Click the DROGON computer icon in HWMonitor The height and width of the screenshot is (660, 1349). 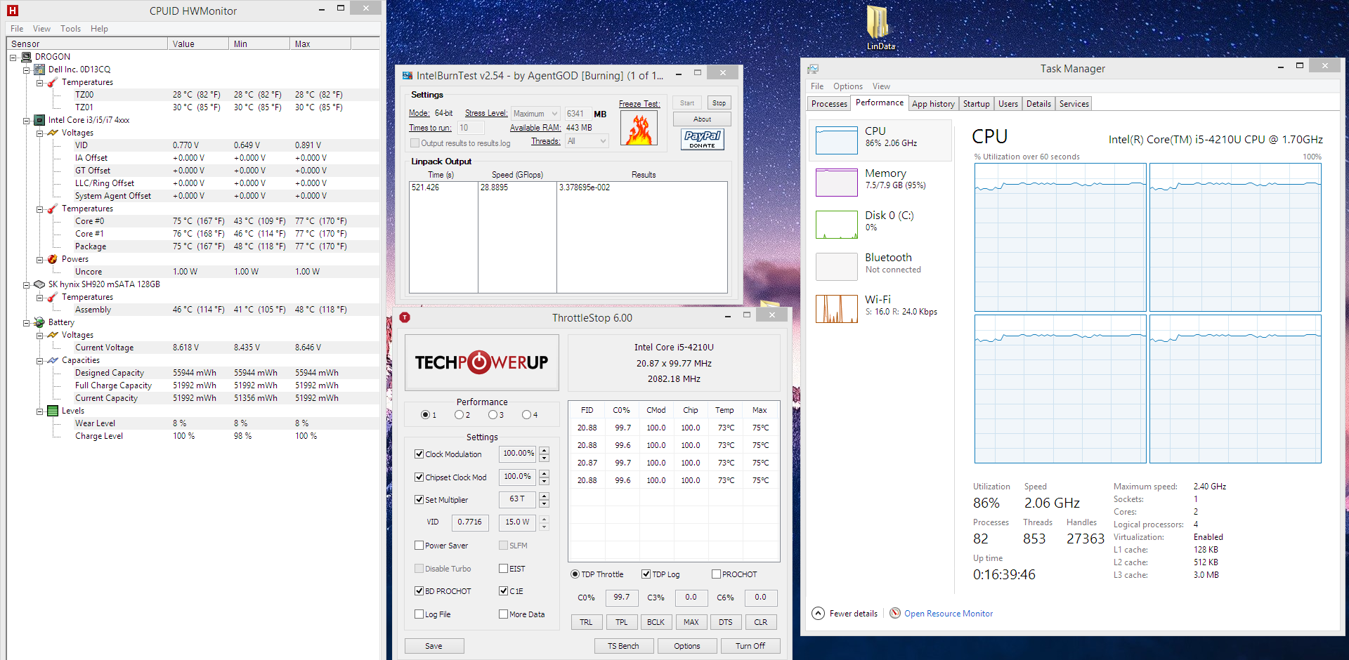coord(27,57)
